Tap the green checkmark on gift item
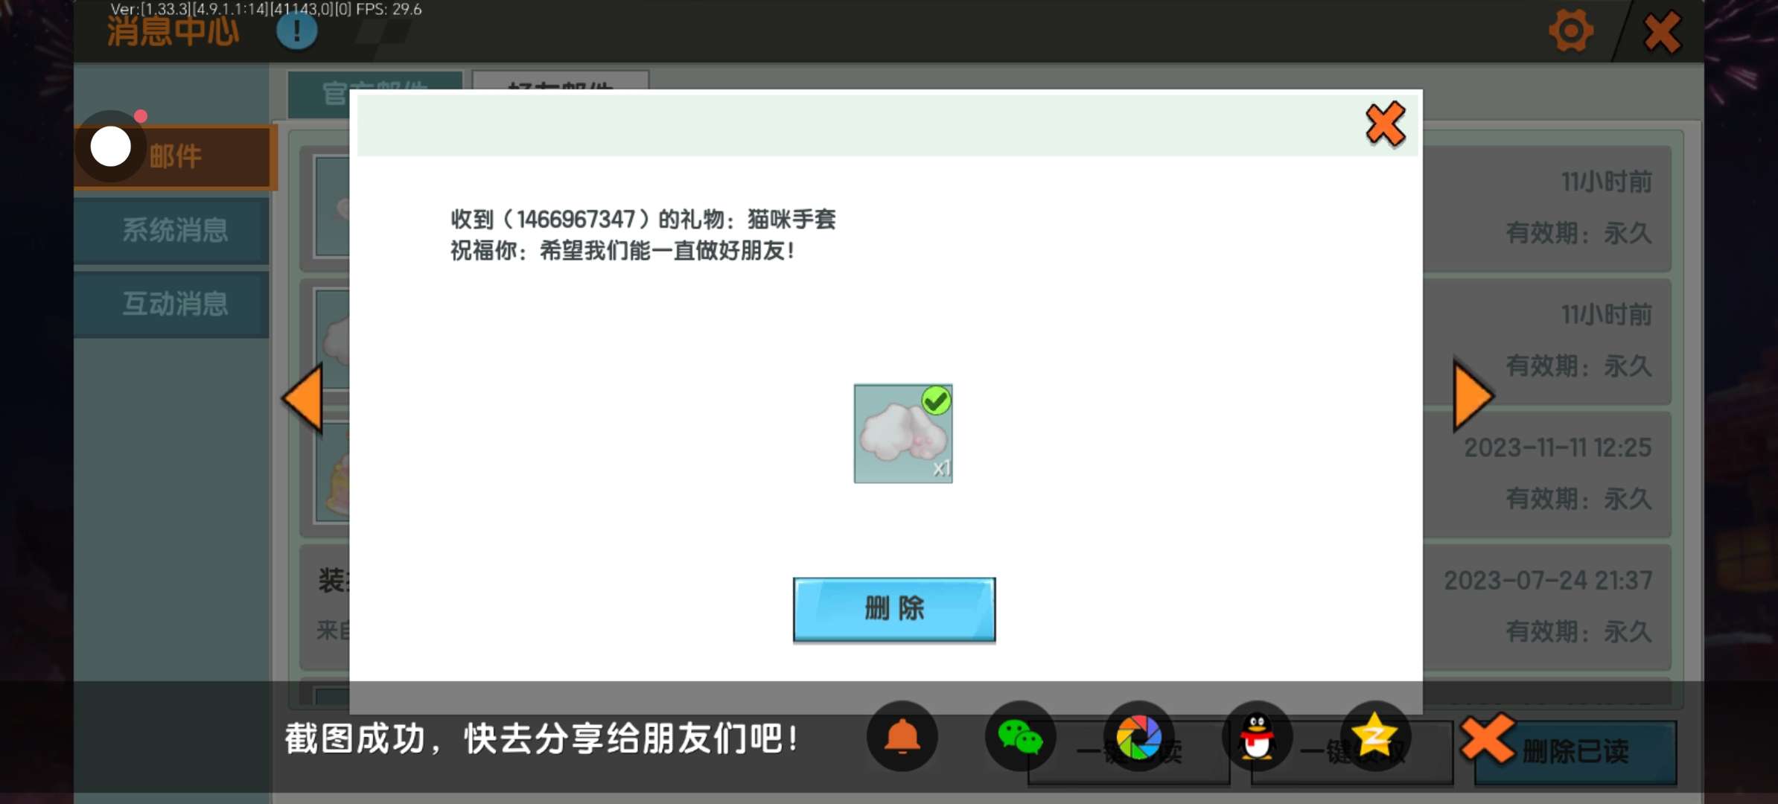The width and height of the screenshot is (1778, 804). pos(936,401)
